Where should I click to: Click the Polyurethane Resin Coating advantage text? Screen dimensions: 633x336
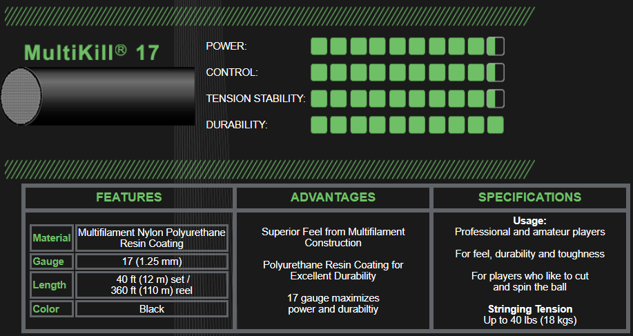tap(333, 270)
